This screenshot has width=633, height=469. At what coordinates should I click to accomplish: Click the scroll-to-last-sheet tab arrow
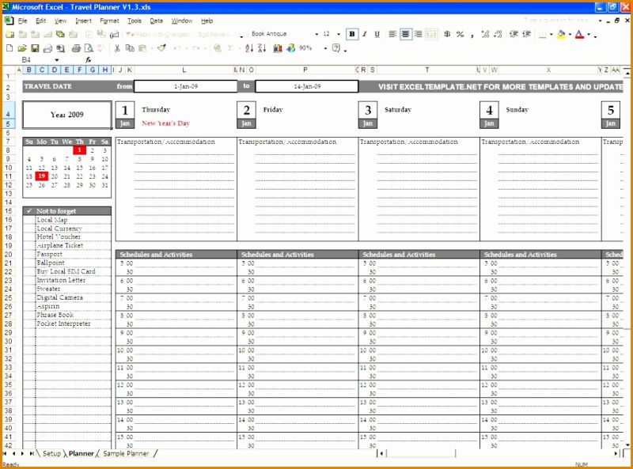click(32, 454)
